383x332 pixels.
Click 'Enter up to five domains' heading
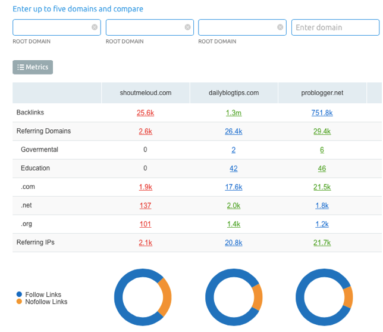pos(78,9)
